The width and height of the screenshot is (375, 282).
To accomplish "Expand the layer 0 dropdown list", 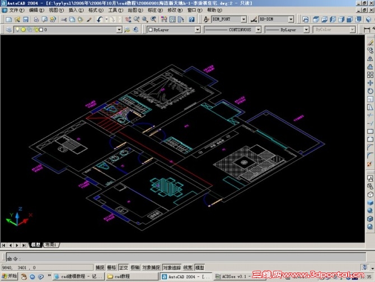I will pos(119,30).
